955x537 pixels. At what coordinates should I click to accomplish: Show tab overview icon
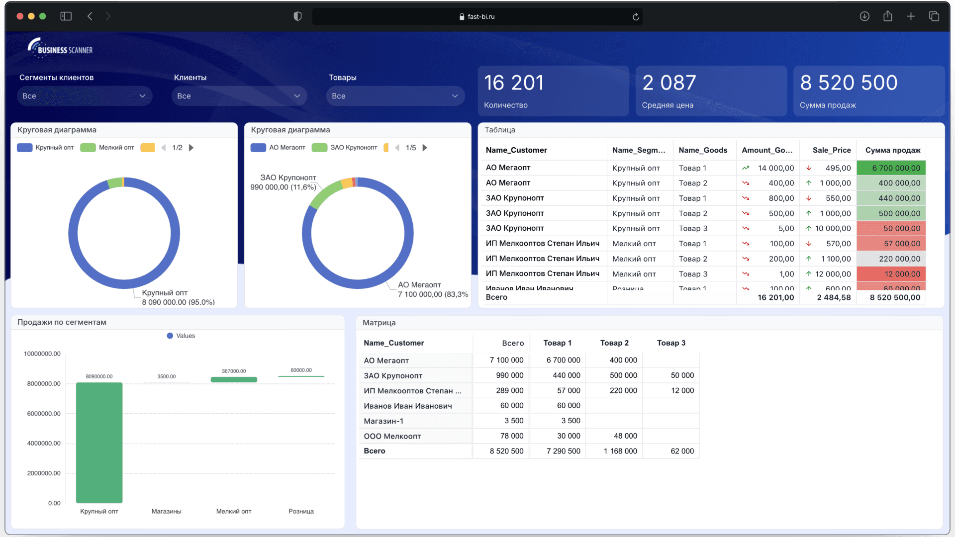(x=934, y=16)
